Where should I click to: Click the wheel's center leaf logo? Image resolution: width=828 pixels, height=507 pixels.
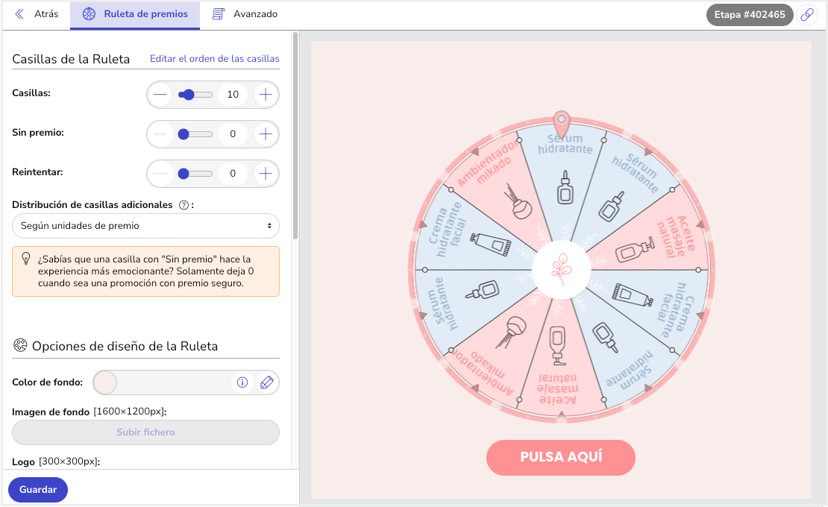562,270
